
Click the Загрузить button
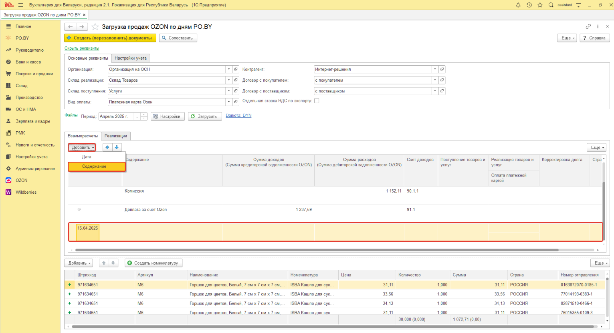[x=205, y=116]
